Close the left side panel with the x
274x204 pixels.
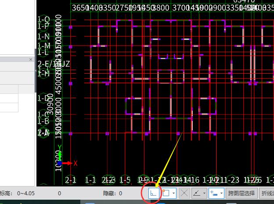[x=31, y=59]
